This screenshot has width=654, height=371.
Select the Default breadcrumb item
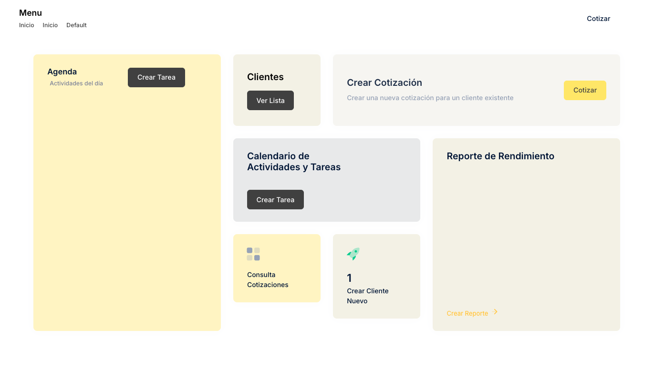76,25
